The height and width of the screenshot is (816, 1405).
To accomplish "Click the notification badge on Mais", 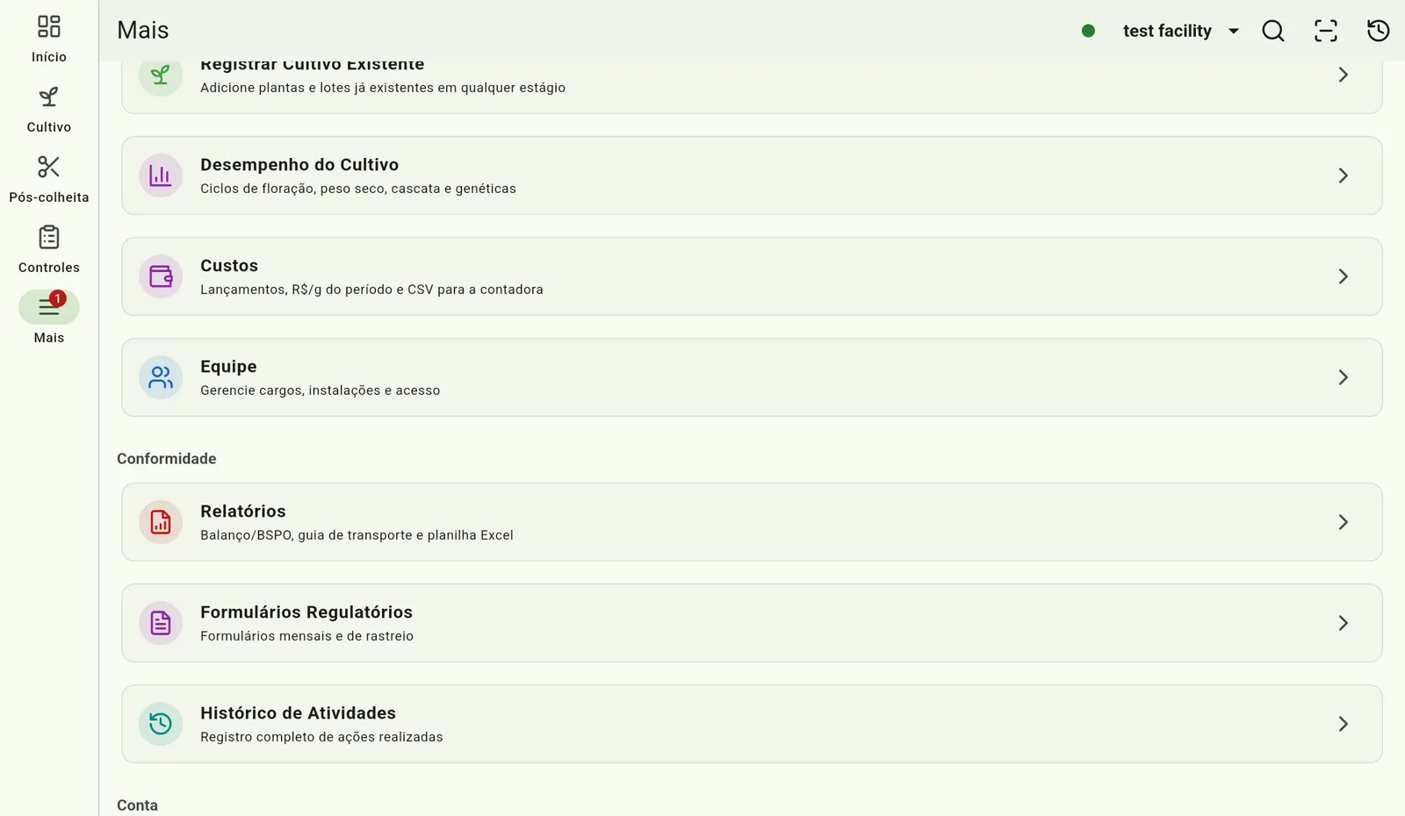I will tap(57, 298).
